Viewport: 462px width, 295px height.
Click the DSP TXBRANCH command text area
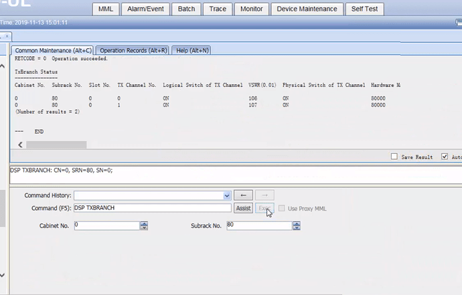[236, 175]
